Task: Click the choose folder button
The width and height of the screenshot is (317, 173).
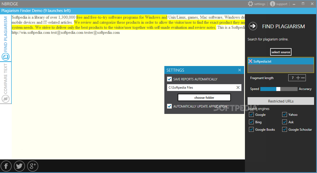Action: (204, 97)
